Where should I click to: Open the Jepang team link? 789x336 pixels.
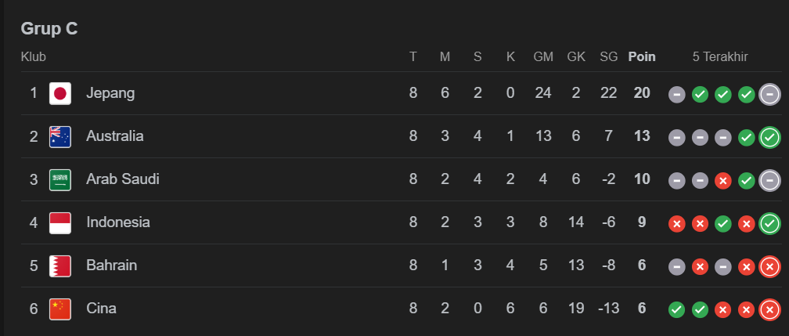coord(110,93)
